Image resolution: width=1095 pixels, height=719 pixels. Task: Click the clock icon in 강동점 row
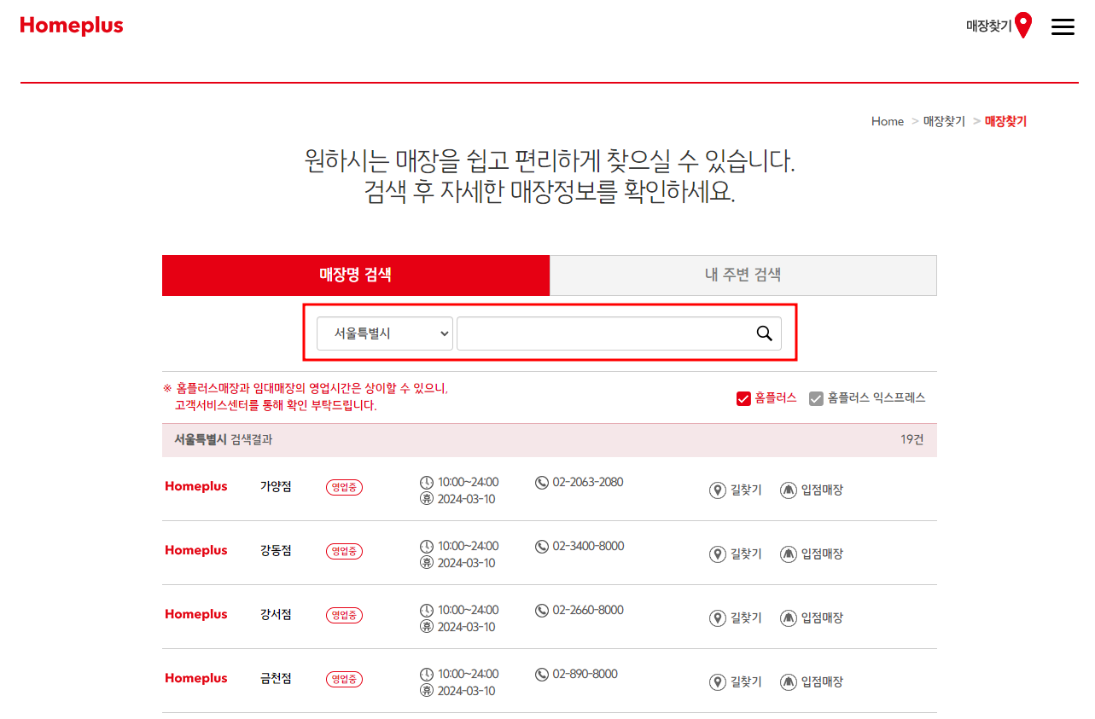[x=427, y=547]
